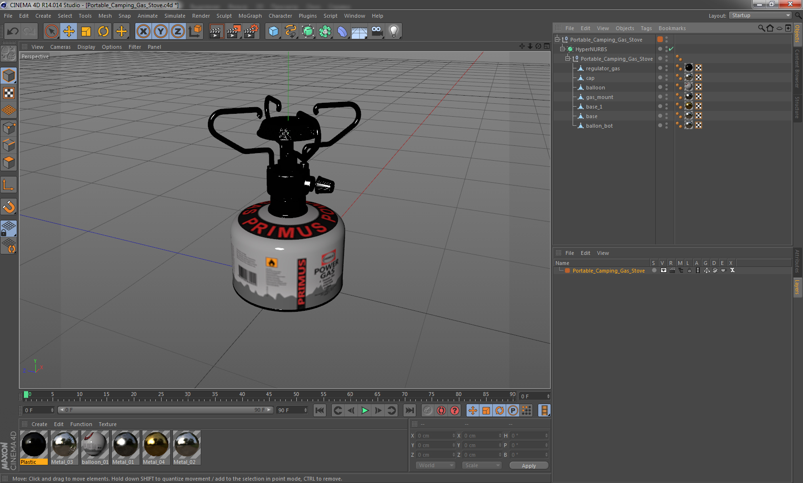Click the X position input field

coord(435,436)
